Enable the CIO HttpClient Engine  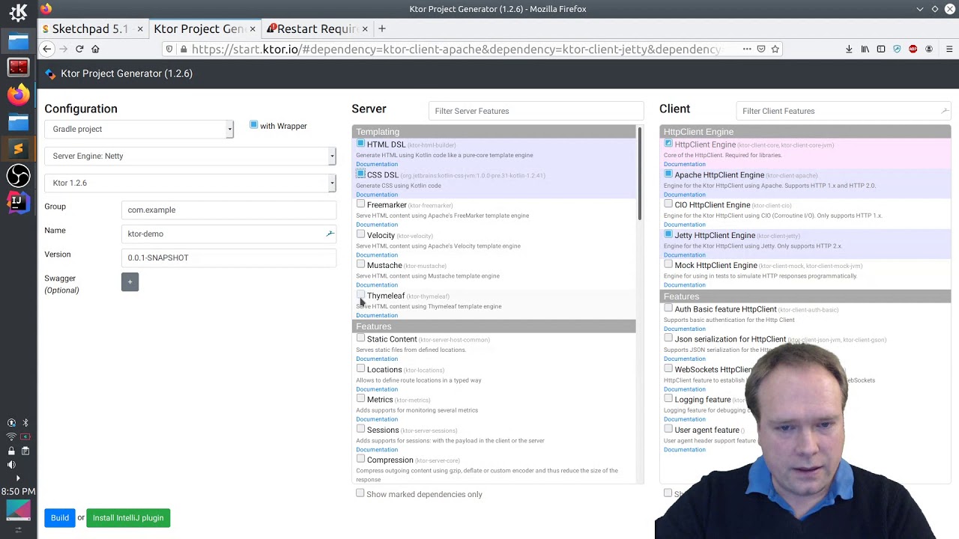(x=668, y=204)
